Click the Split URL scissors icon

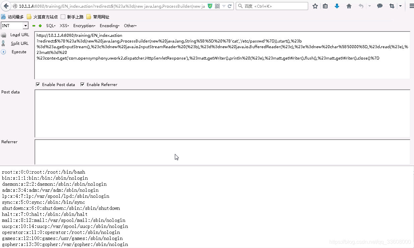(x=3, y=43)
